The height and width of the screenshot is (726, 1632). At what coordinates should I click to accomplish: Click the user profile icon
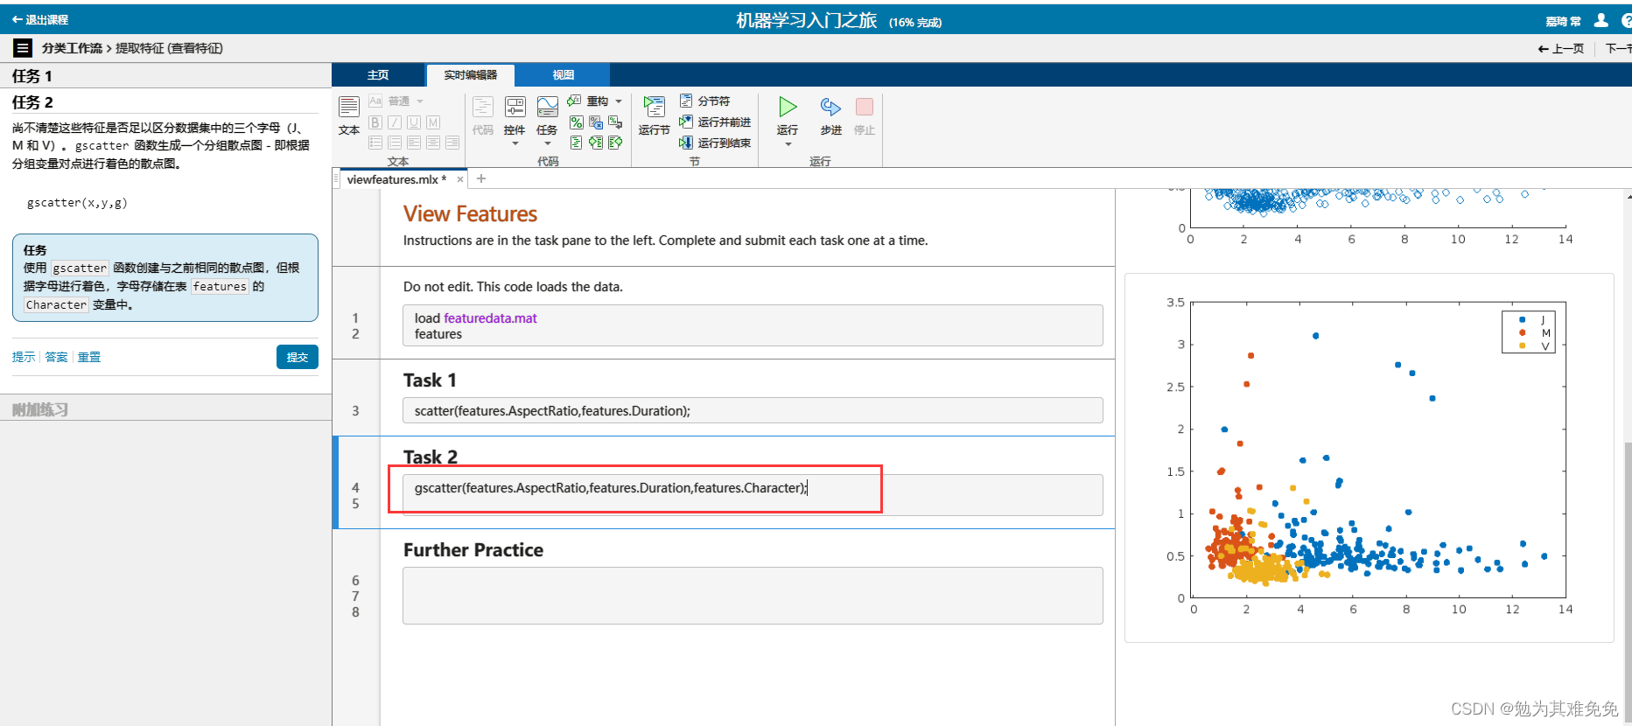point(1601,20)
